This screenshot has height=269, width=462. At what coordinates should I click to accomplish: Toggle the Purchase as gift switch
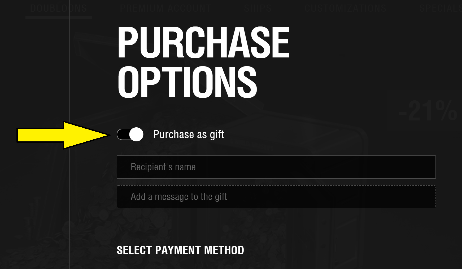[130, 134]
